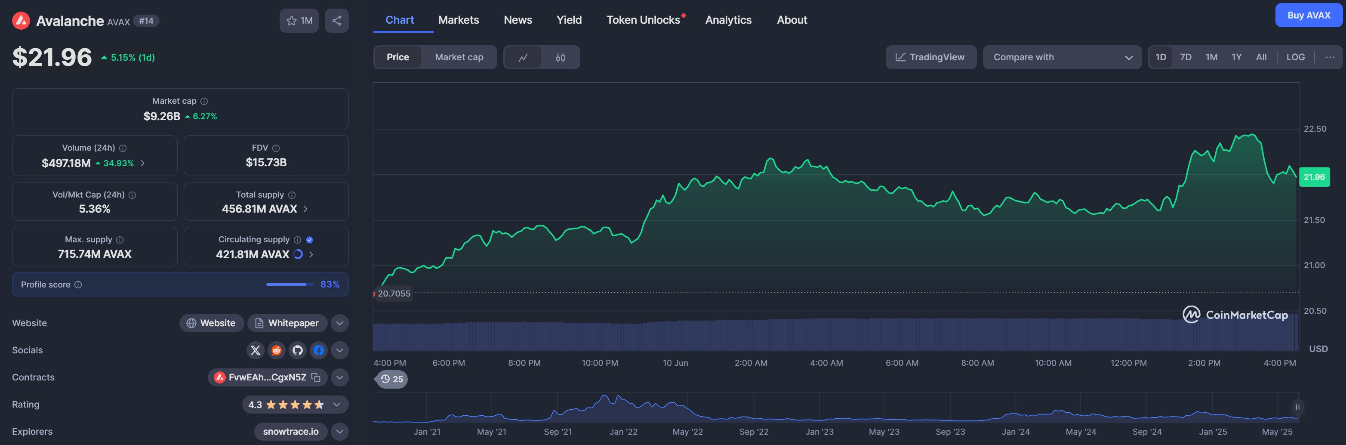Expand Circulating supply details arrow

tap(311, 255)
